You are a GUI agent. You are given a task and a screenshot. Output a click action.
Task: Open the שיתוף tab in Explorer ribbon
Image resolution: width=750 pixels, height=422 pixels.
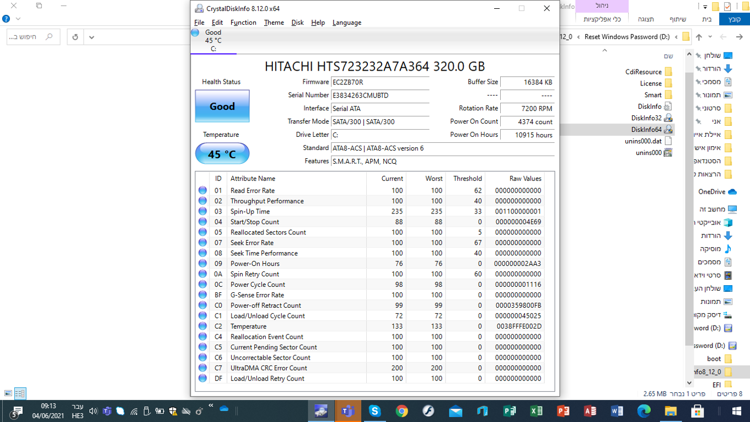(678, 19)
